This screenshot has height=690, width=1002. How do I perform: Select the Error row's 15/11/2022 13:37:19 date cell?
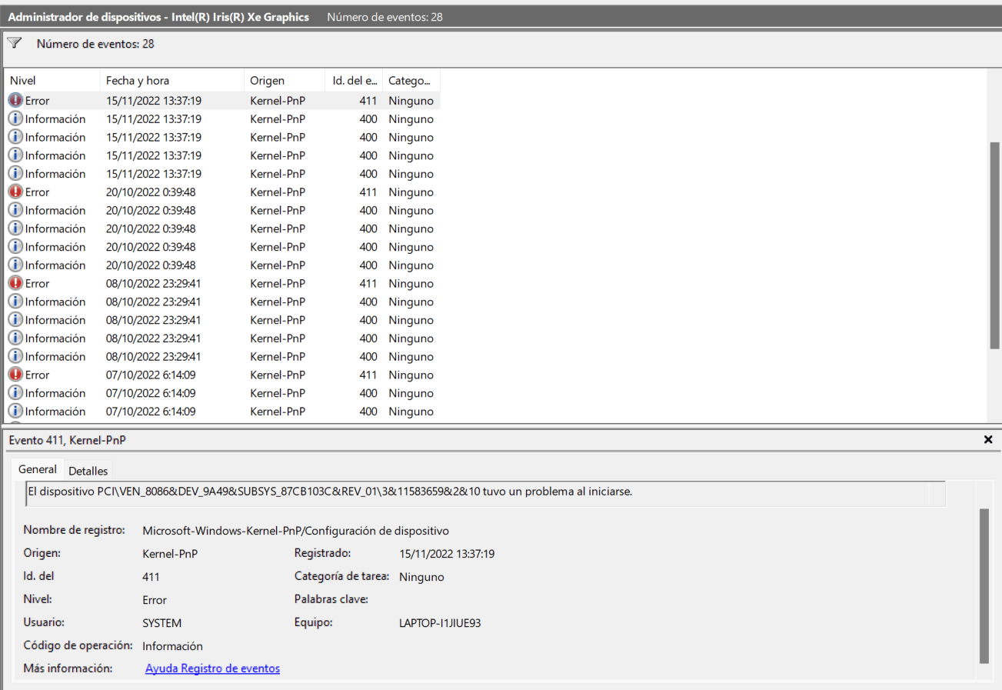[x=154, y=101]
